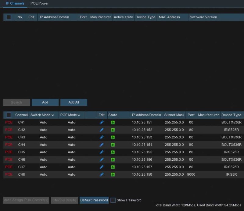The width and height of the screenshot is (244, 211).
Task: Edit CH1 camera settings with pencil icon
Action: tap(102, 122)
